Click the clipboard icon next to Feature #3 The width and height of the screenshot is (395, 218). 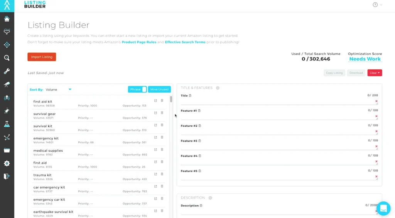(x=200, y=141)
